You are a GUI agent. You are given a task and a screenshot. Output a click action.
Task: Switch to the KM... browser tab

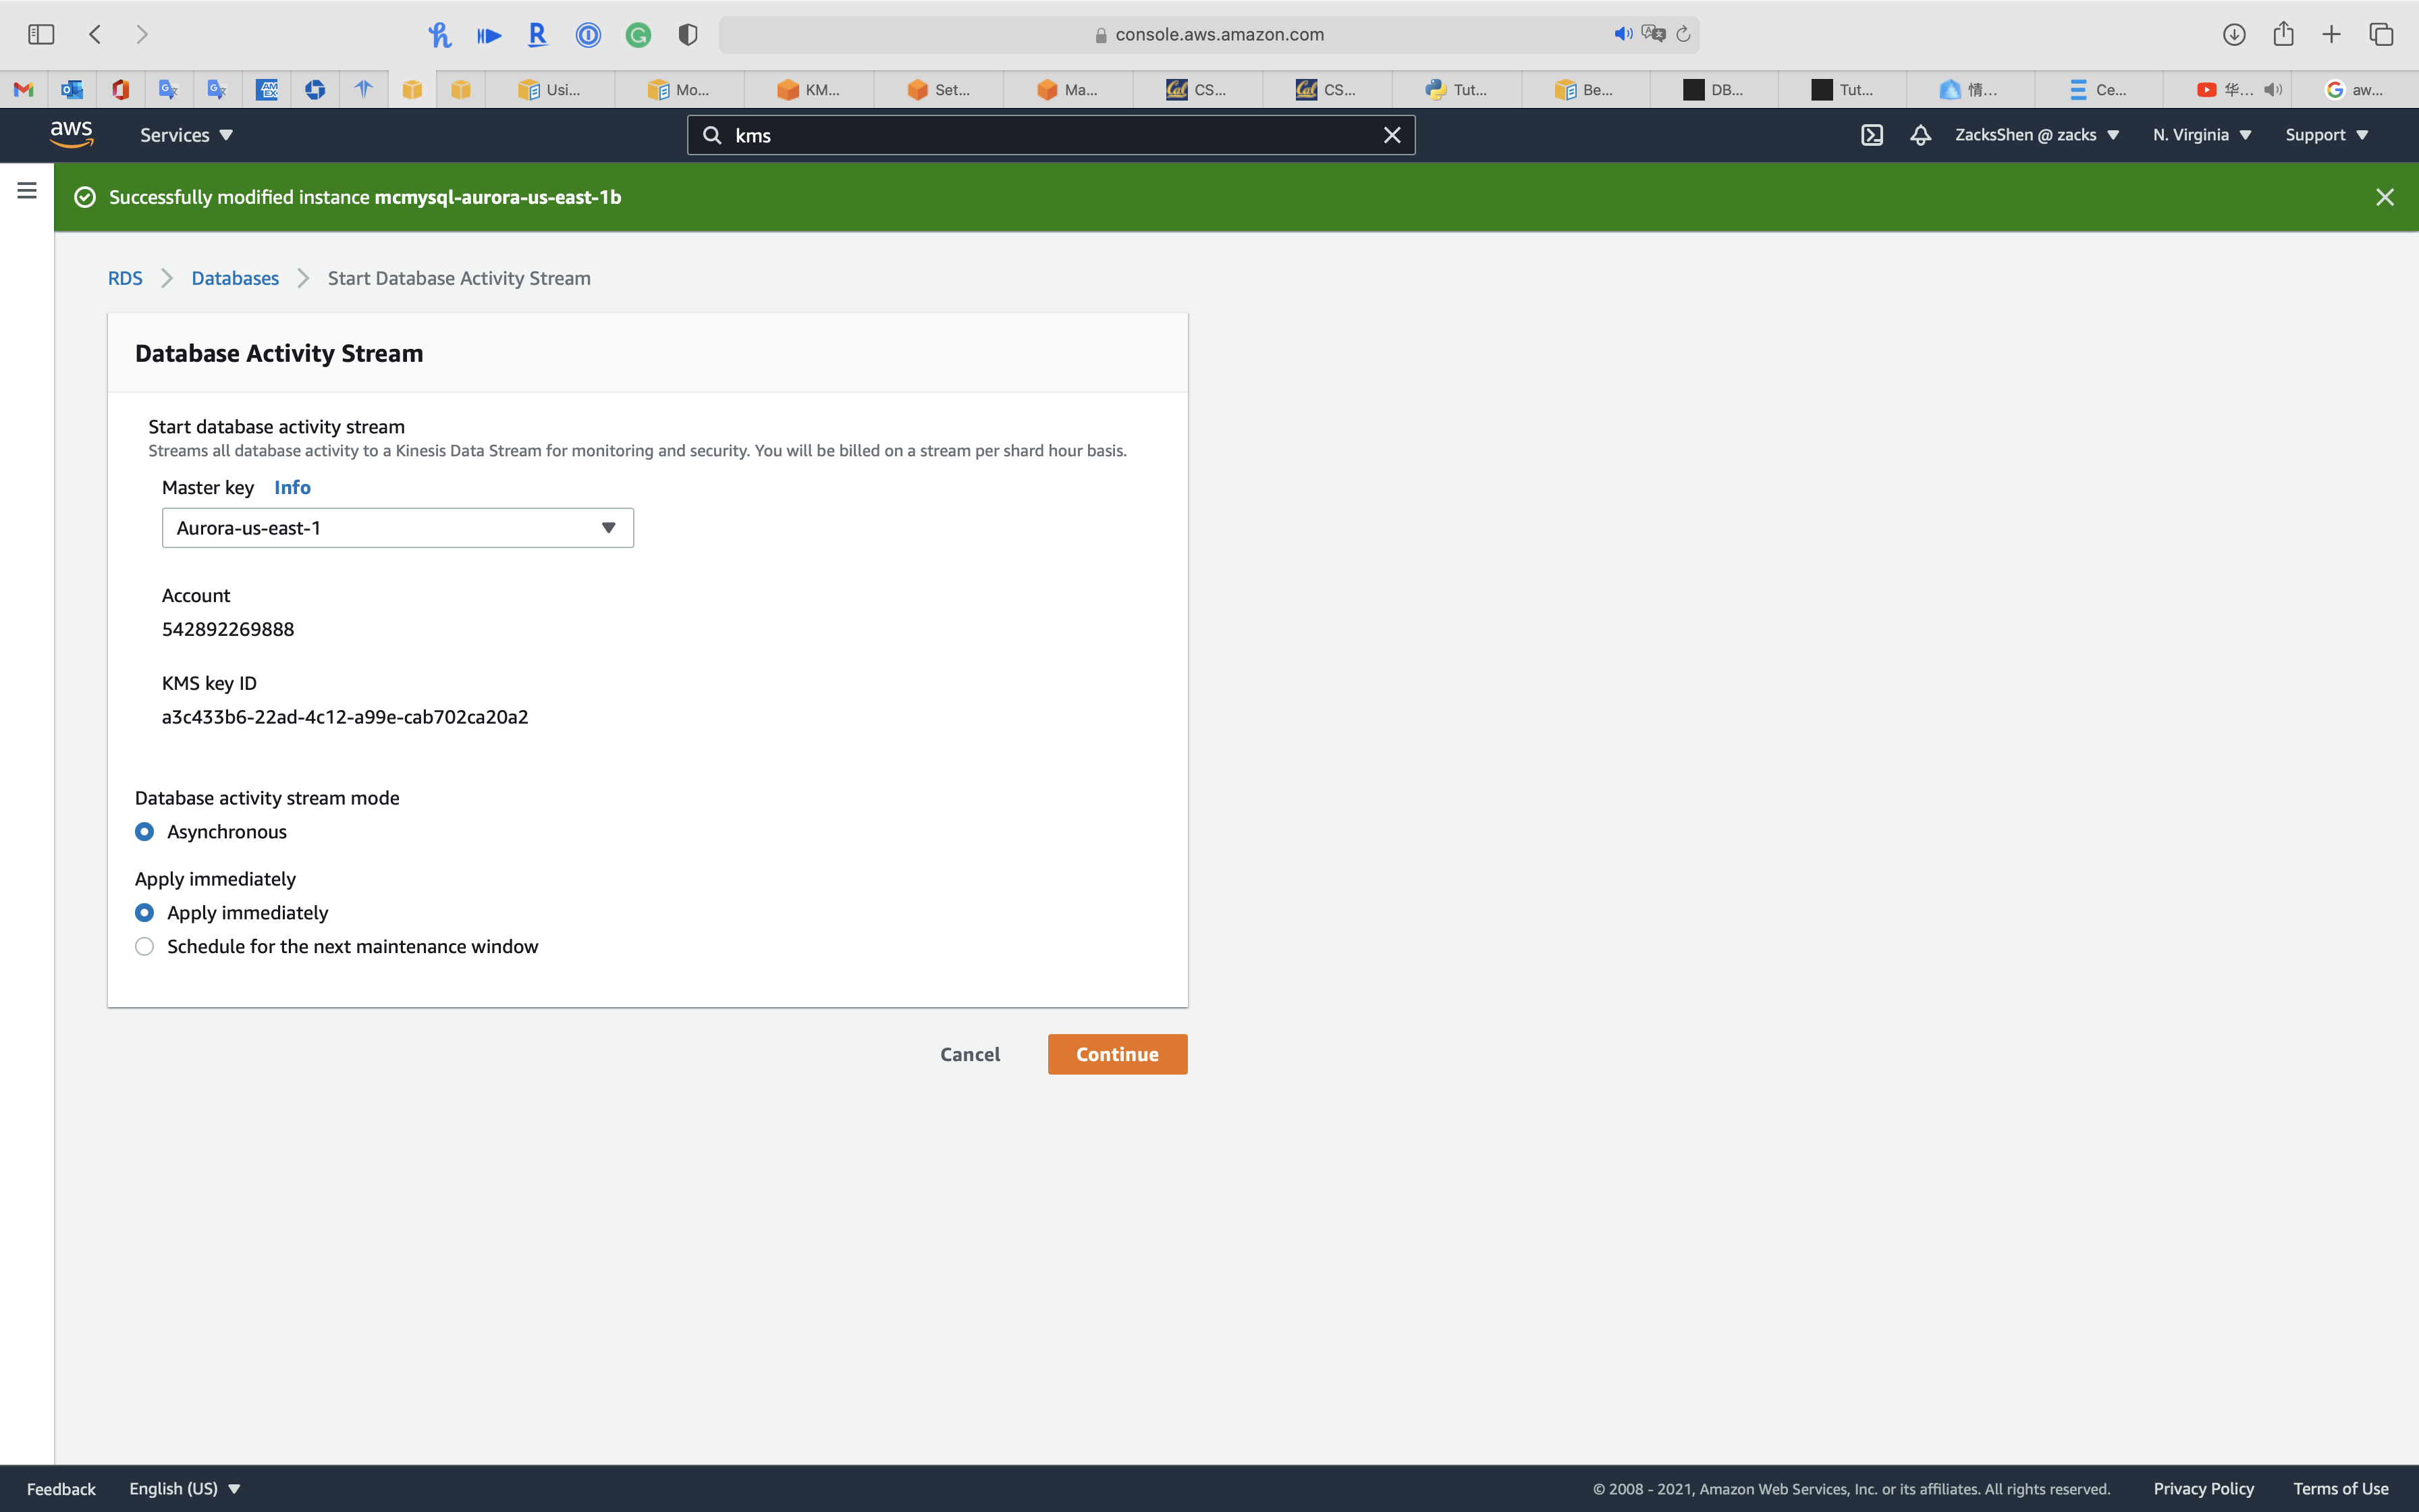click(x=810, y=90)
